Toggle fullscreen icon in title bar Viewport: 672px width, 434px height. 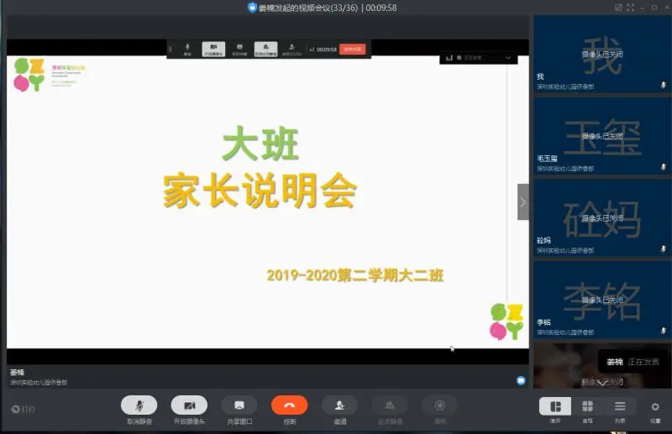630,8
